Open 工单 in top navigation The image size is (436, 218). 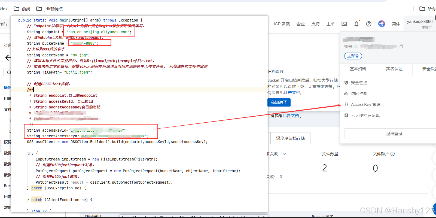click(331, 24)
